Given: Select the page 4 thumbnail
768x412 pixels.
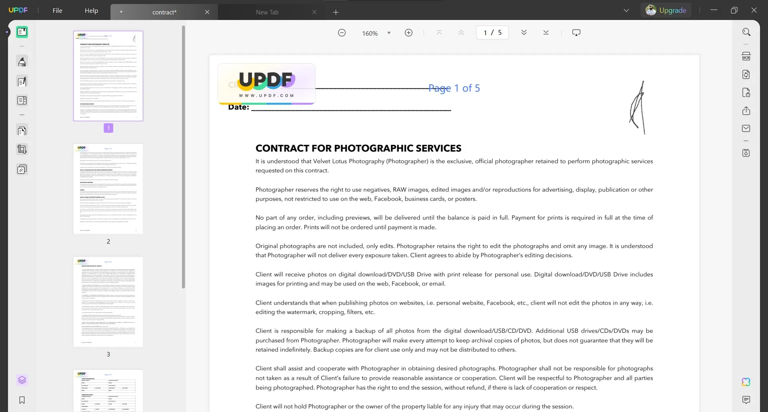Looking at the screenshot, I should point(108,390).
